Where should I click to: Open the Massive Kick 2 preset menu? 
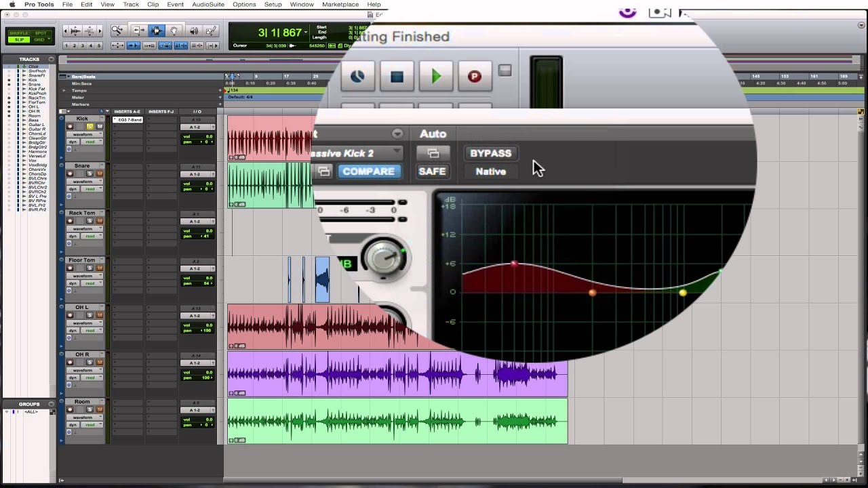(355, 153)
